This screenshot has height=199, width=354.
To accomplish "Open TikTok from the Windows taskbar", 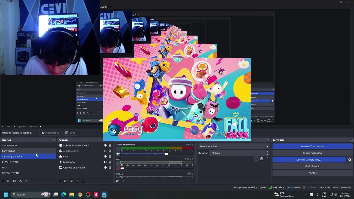I will [96, 195].
